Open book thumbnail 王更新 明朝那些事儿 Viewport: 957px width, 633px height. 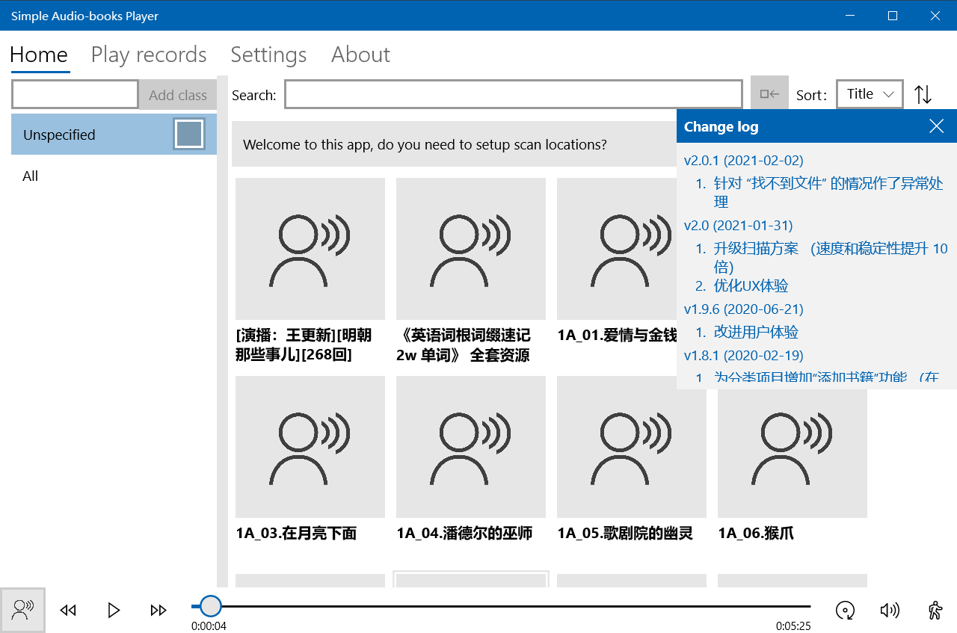click(310, 249)
